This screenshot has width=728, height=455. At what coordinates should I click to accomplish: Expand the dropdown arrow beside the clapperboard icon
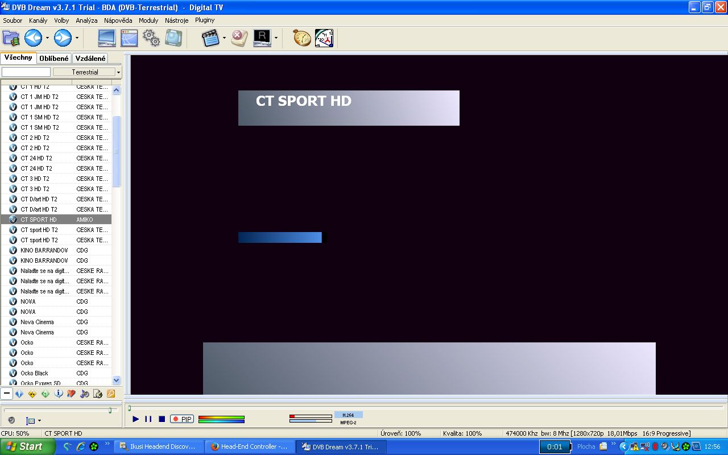(224, 39)
